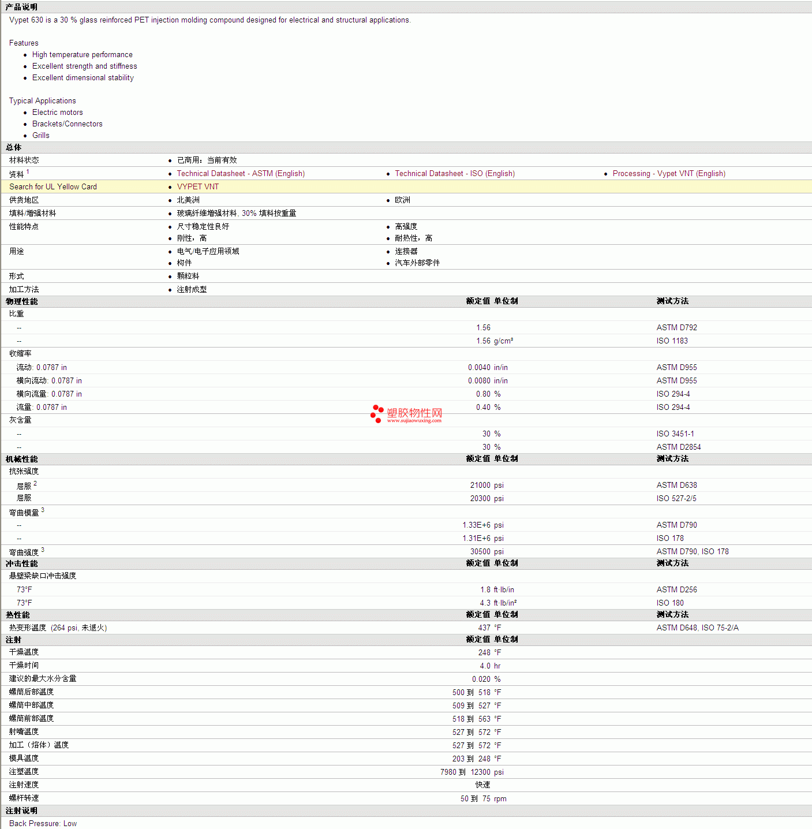The image size is (812, 829).
Task: Click the 已商用：当前有效 status value
Action: (207, 160)
